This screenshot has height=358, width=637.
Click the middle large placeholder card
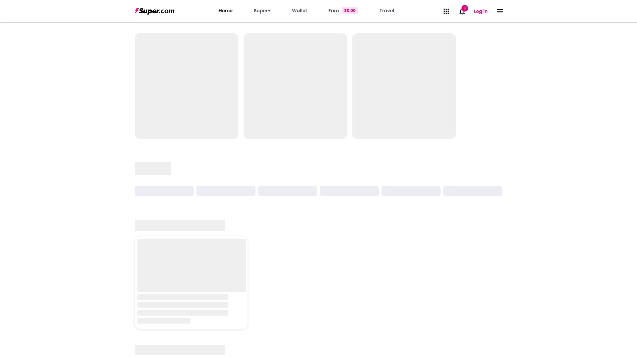coord(295,86)
